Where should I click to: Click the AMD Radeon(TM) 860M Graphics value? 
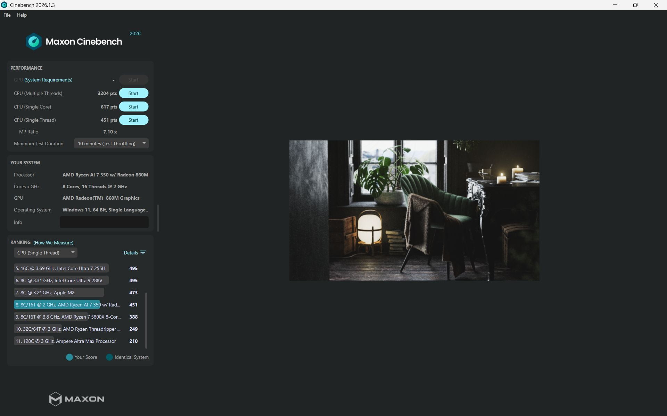click(x=101, y=198)
